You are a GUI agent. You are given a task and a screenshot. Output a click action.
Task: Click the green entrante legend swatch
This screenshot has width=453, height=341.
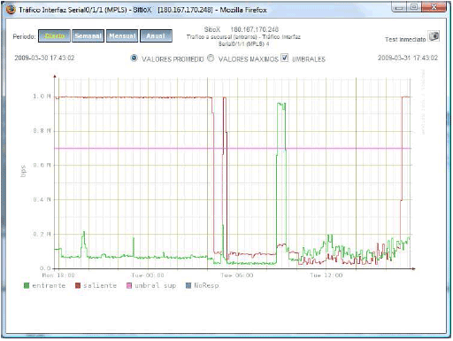coord(27,285)
